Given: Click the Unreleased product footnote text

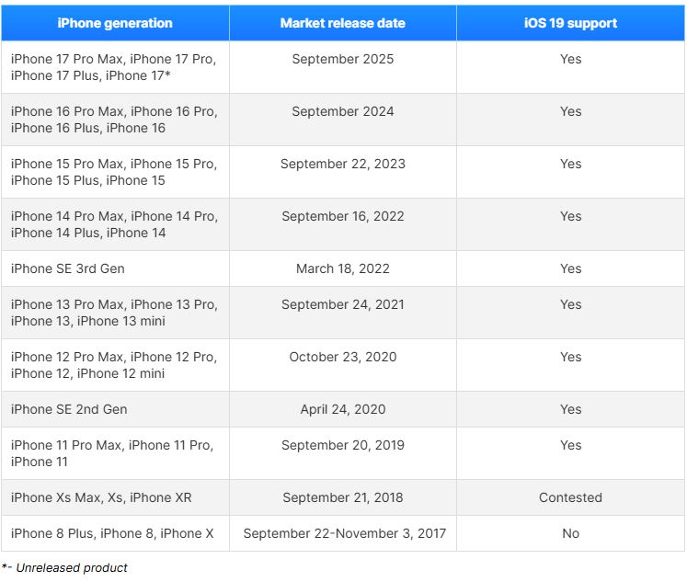Looking at the screenshot, I should tap(72, 568).
